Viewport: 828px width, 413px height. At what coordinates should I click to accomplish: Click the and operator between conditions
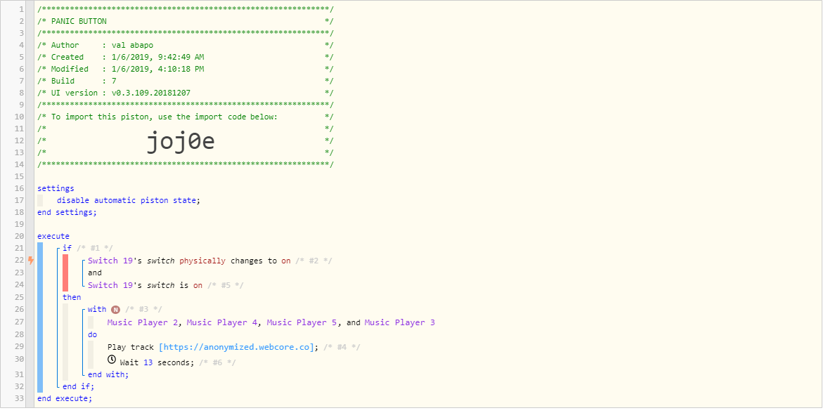(95, 273)
